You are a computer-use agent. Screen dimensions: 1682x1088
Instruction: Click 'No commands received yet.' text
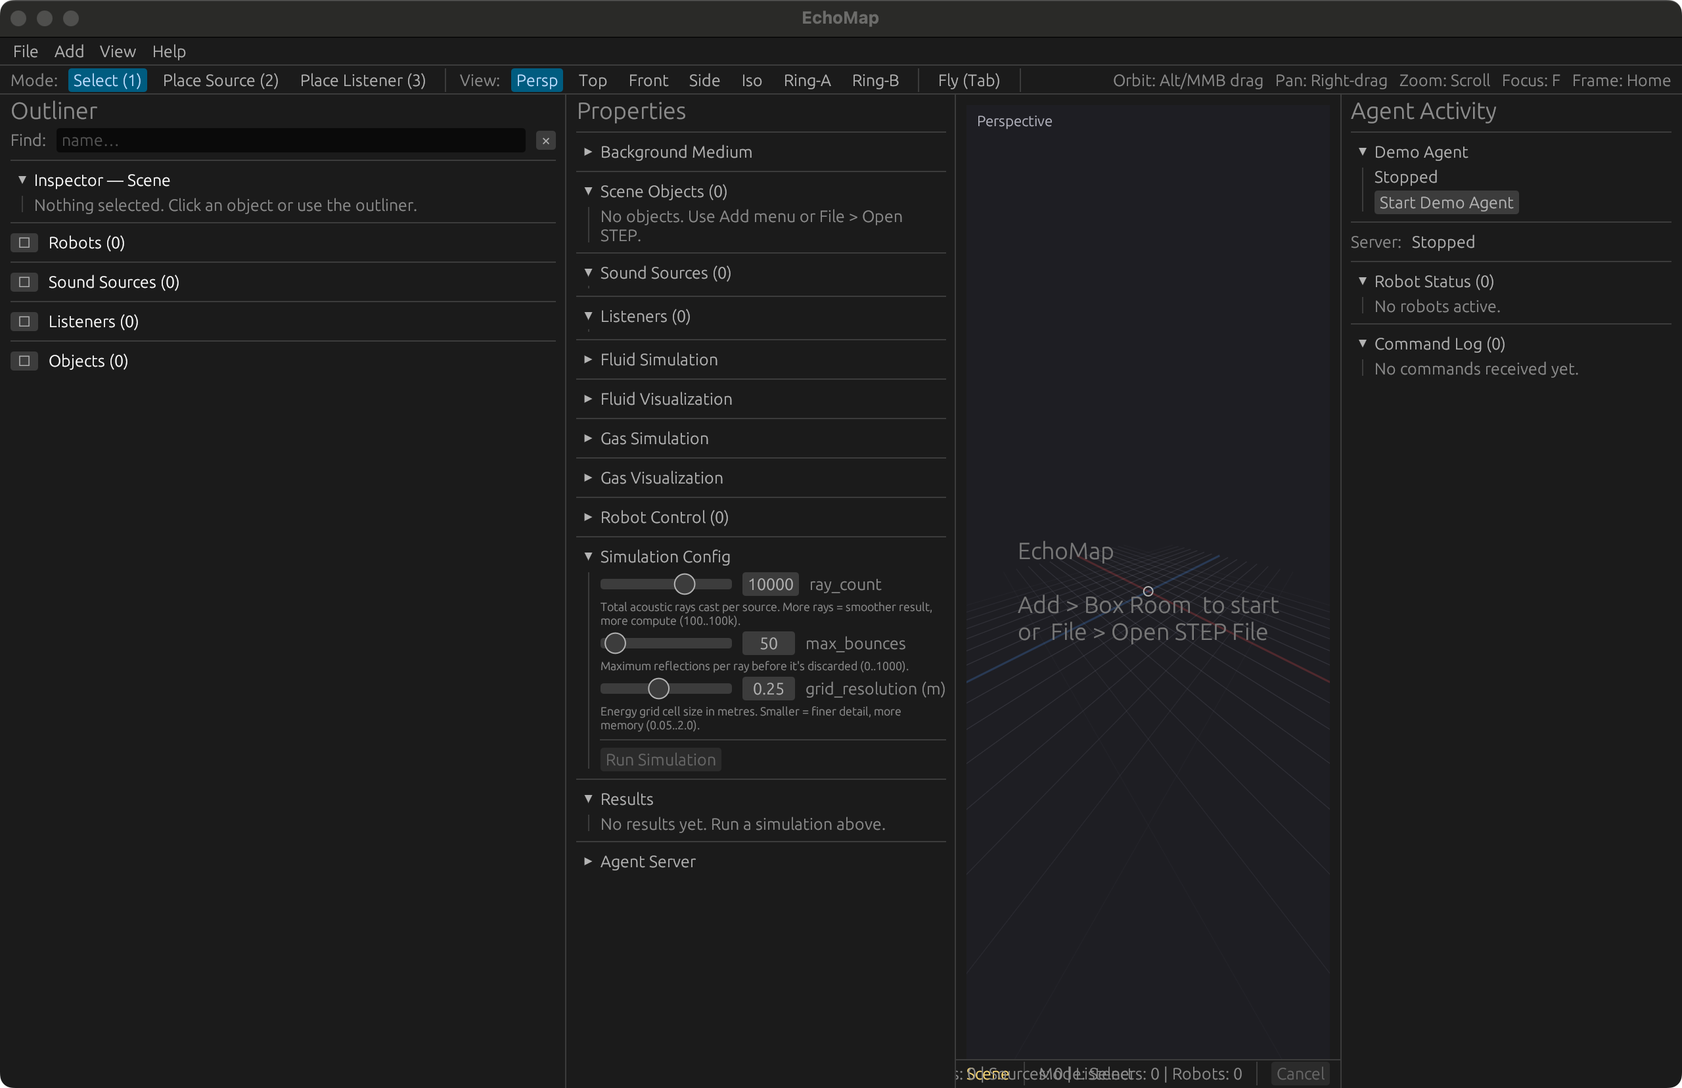(x=1476, y=369)
